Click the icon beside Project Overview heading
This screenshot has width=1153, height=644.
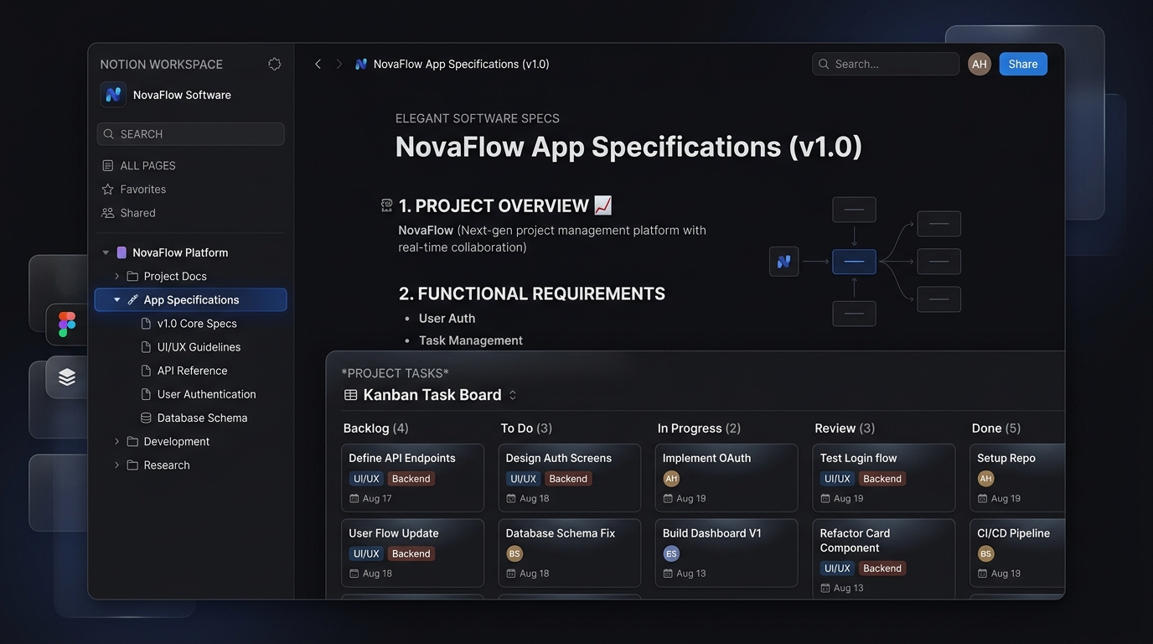point(386,205)
